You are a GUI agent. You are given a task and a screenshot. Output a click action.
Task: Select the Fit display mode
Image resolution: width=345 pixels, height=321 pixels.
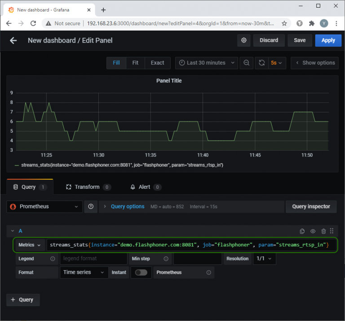coord(135,63)
